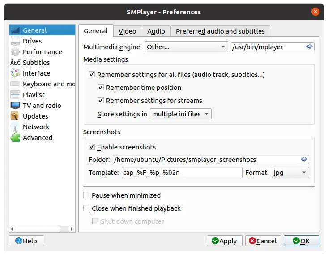
Task: Select the Network antenna icon
Action: tap(15, 127)
